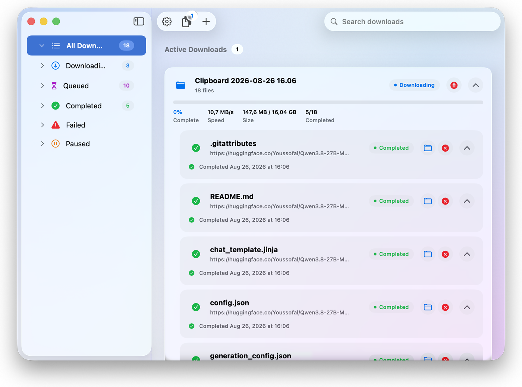Screen dimensions: 522x387
Task: Click the Clipboard 2026-08-26 16.06 title
Action: (246, 81)
